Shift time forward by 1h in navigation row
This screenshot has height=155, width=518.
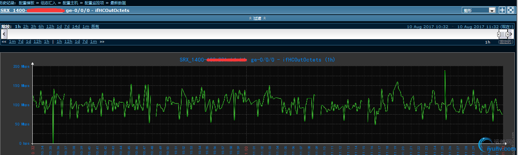pyautogui.click(x=59, y=42)
